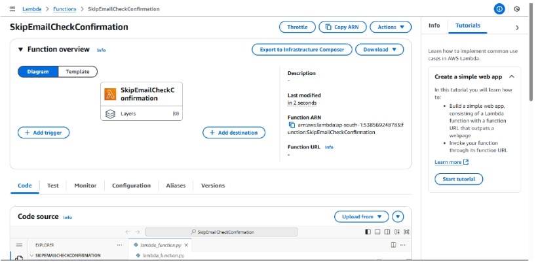Collapse Create a simple web app card

512,76
